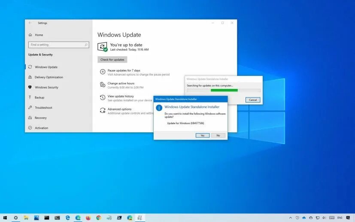Go back using the Settings back arrow

pos(30,23)
